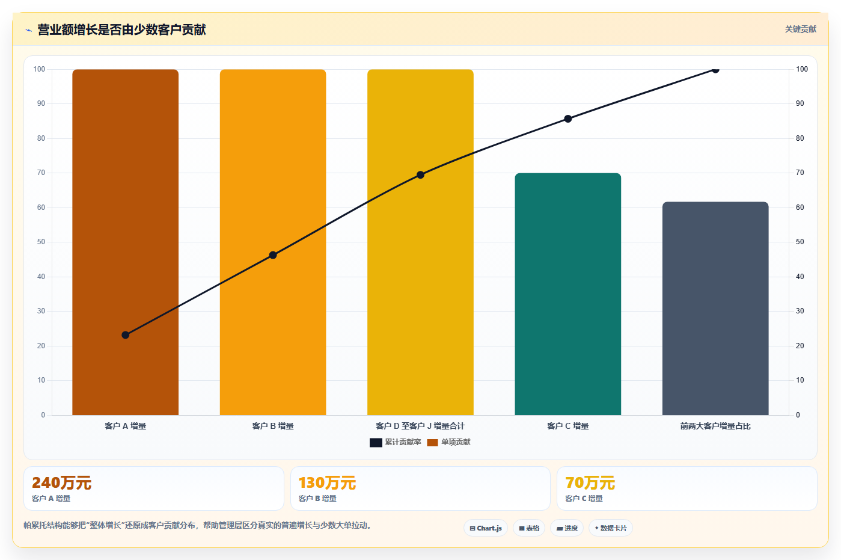Click x-axis label 客户 D 至客户 J 增量合计
The height and width of the screenshot is (560, 841).
point(420,426)
